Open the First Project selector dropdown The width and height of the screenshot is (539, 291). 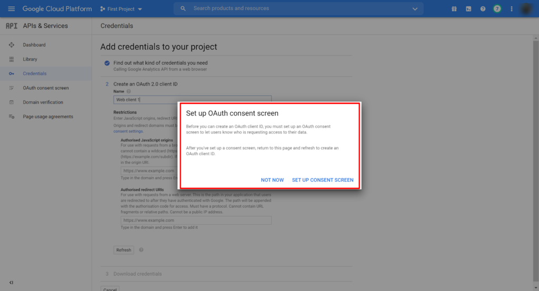(x=121, y=9)
